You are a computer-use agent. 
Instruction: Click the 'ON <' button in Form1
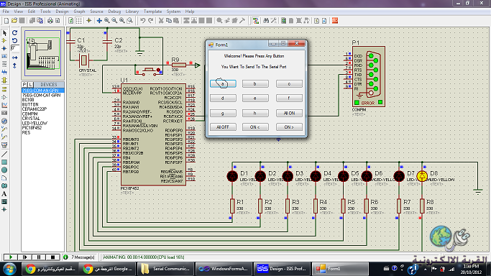coord(255,127)
